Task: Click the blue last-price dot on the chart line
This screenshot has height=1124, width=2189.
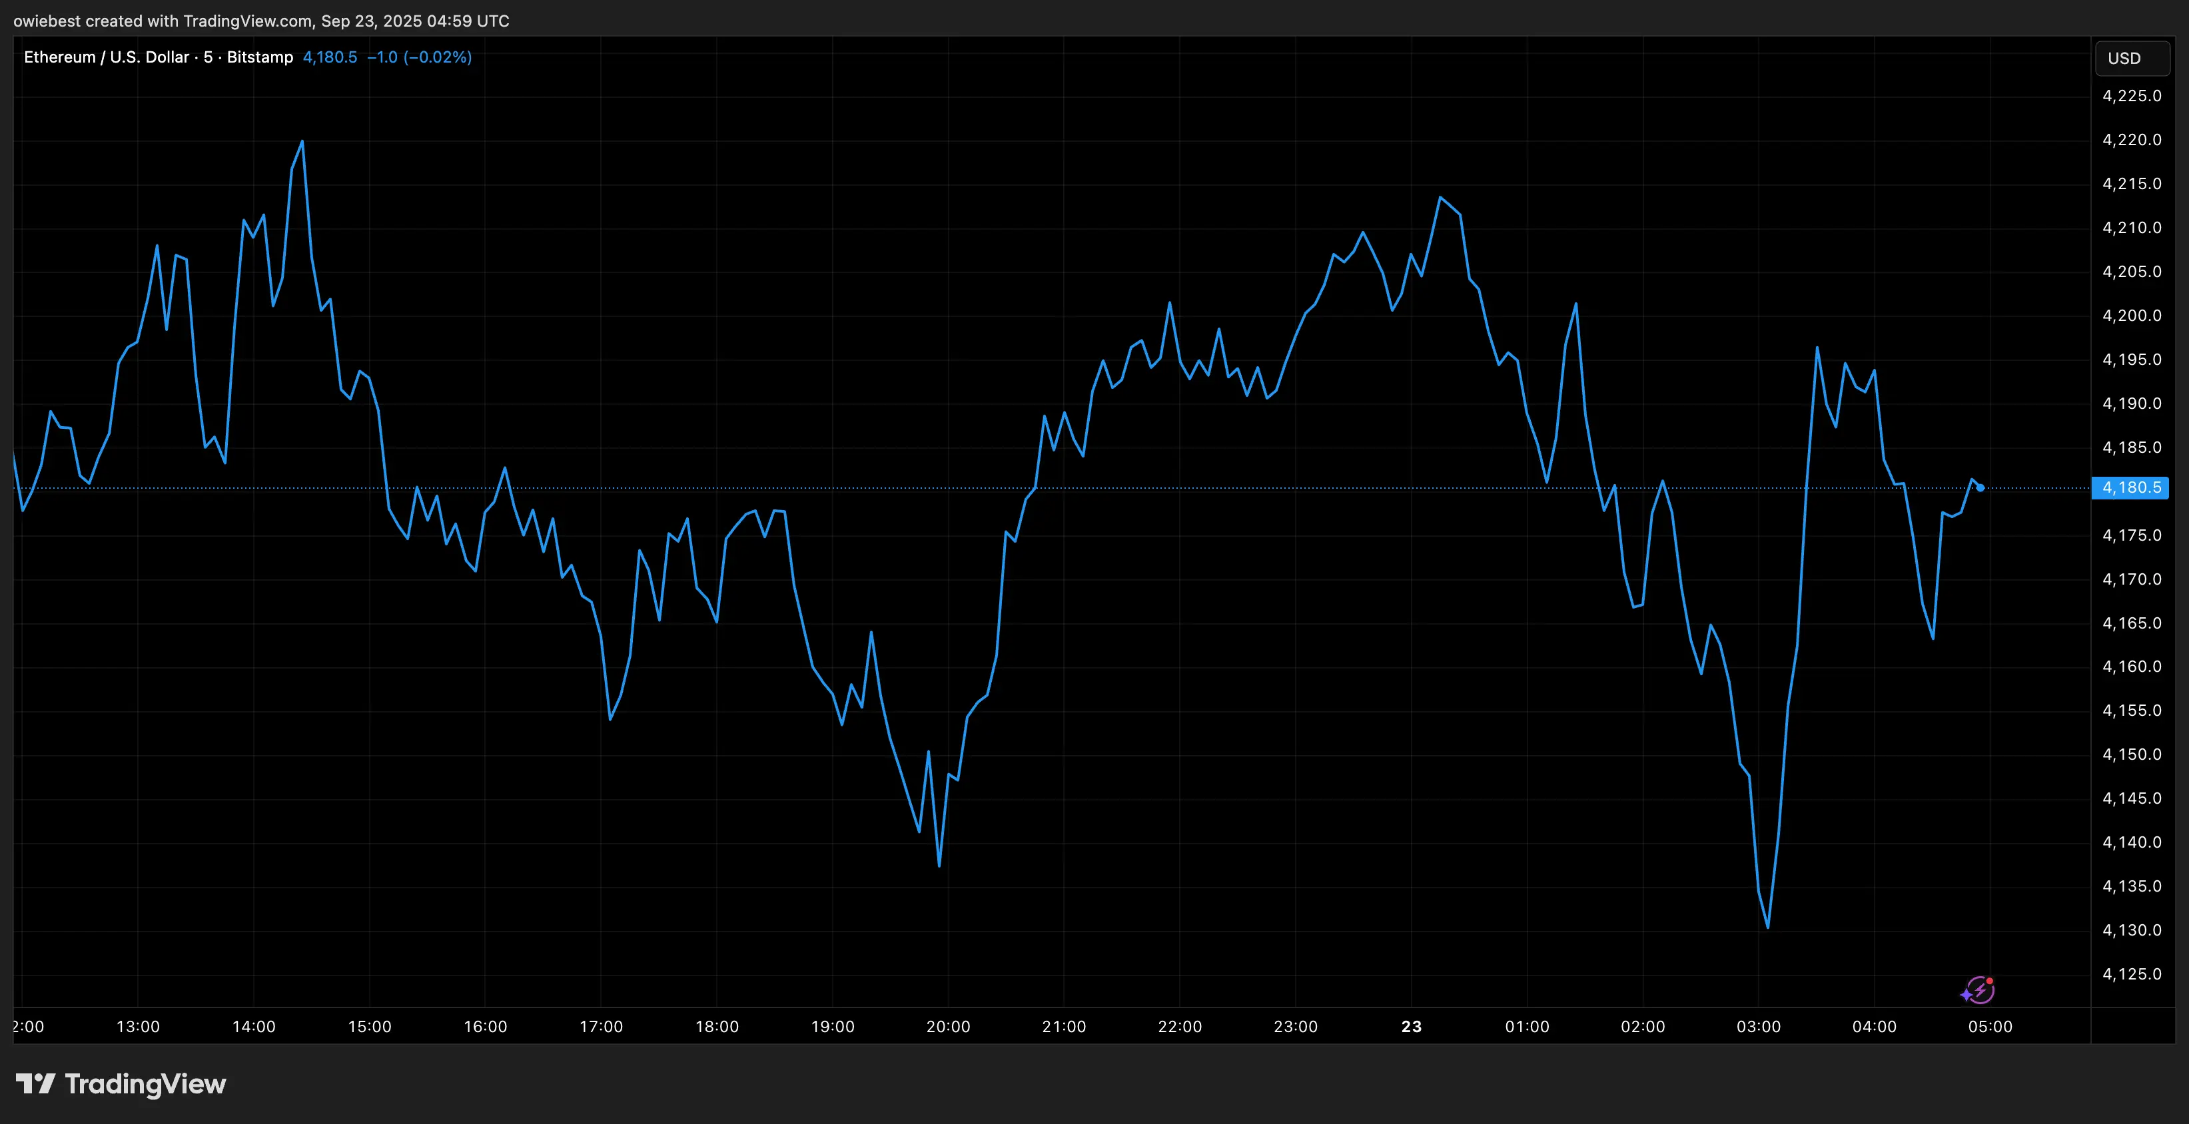Action: pos(1980,487)
